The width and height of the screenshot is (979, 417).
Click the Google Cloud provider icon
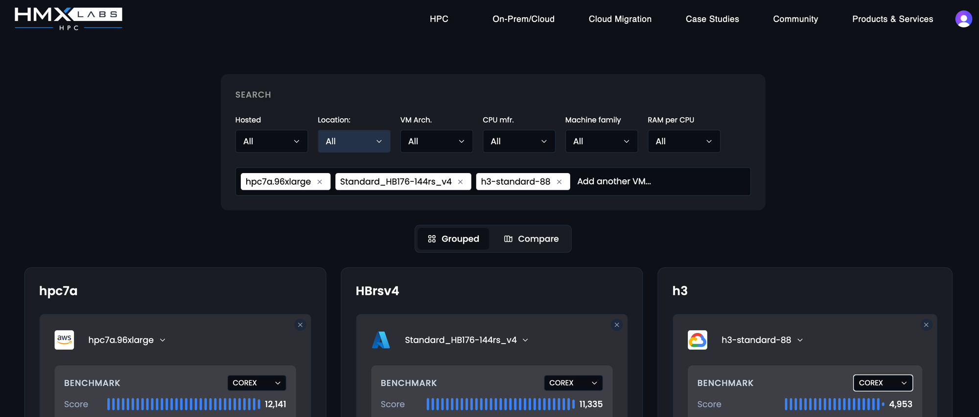click(x=697, y=340)
